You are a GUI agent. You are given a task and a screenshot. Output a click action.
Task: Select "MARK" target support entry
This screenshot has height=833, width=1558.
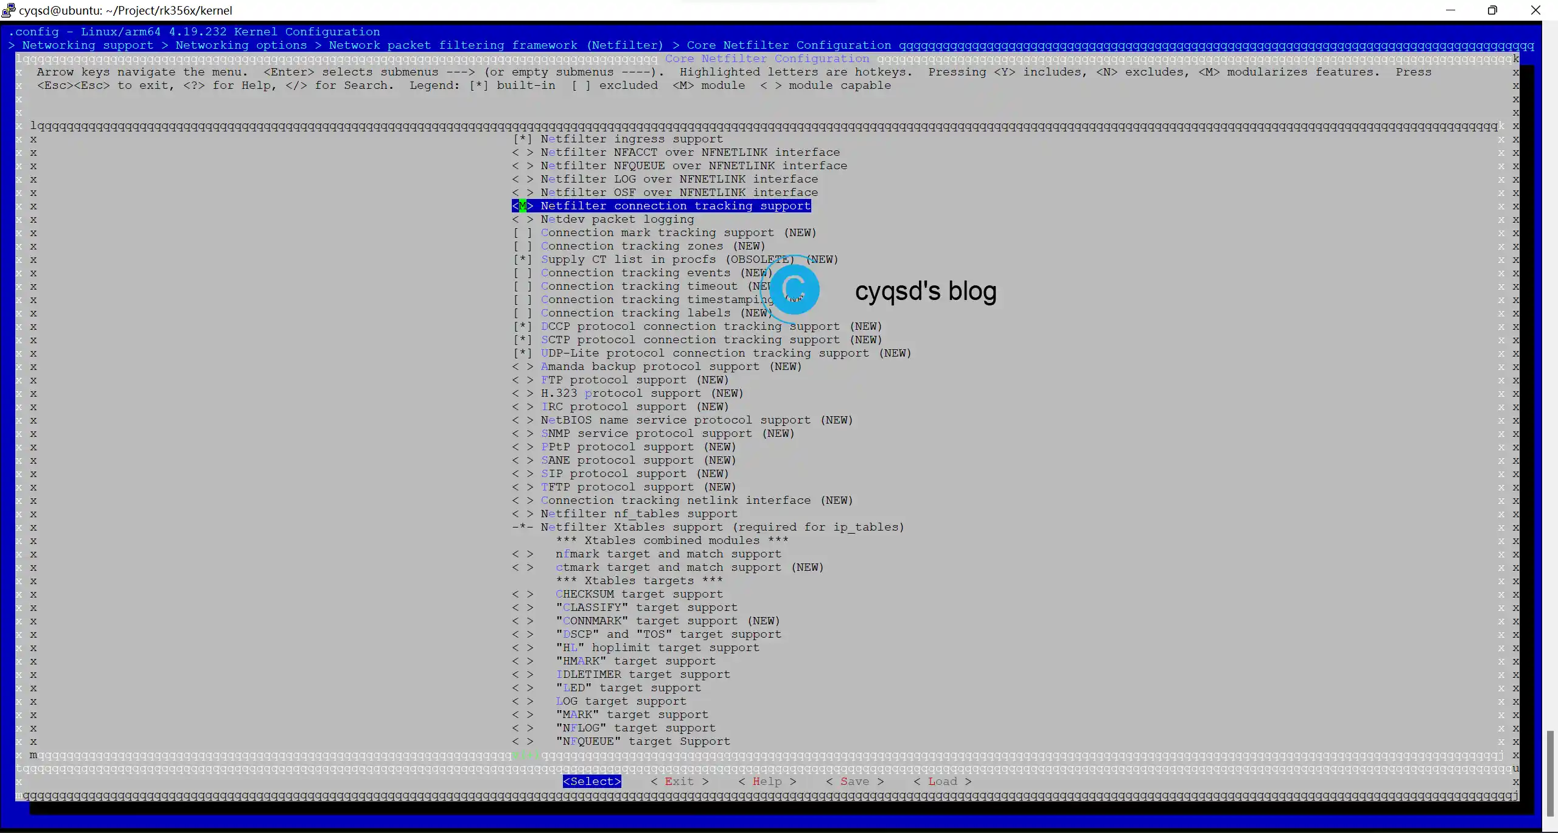[610, 714]
